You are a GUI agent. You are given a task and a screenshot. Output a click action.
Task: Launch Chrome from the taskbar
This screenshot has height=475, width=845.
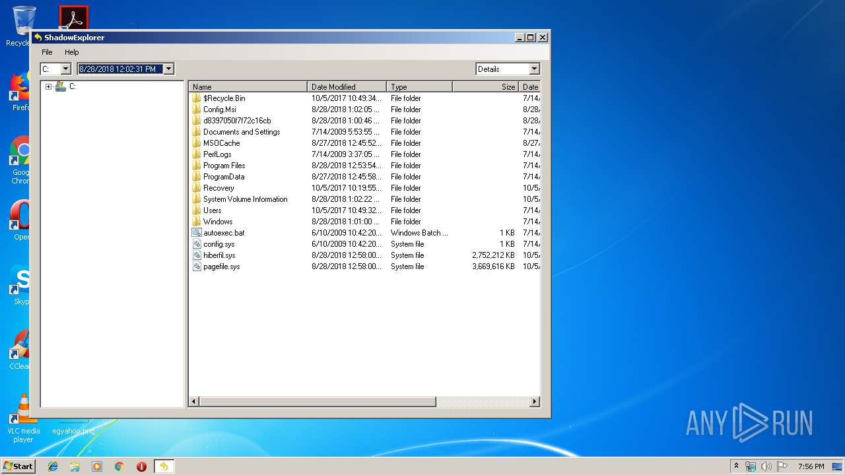(119, 466)
